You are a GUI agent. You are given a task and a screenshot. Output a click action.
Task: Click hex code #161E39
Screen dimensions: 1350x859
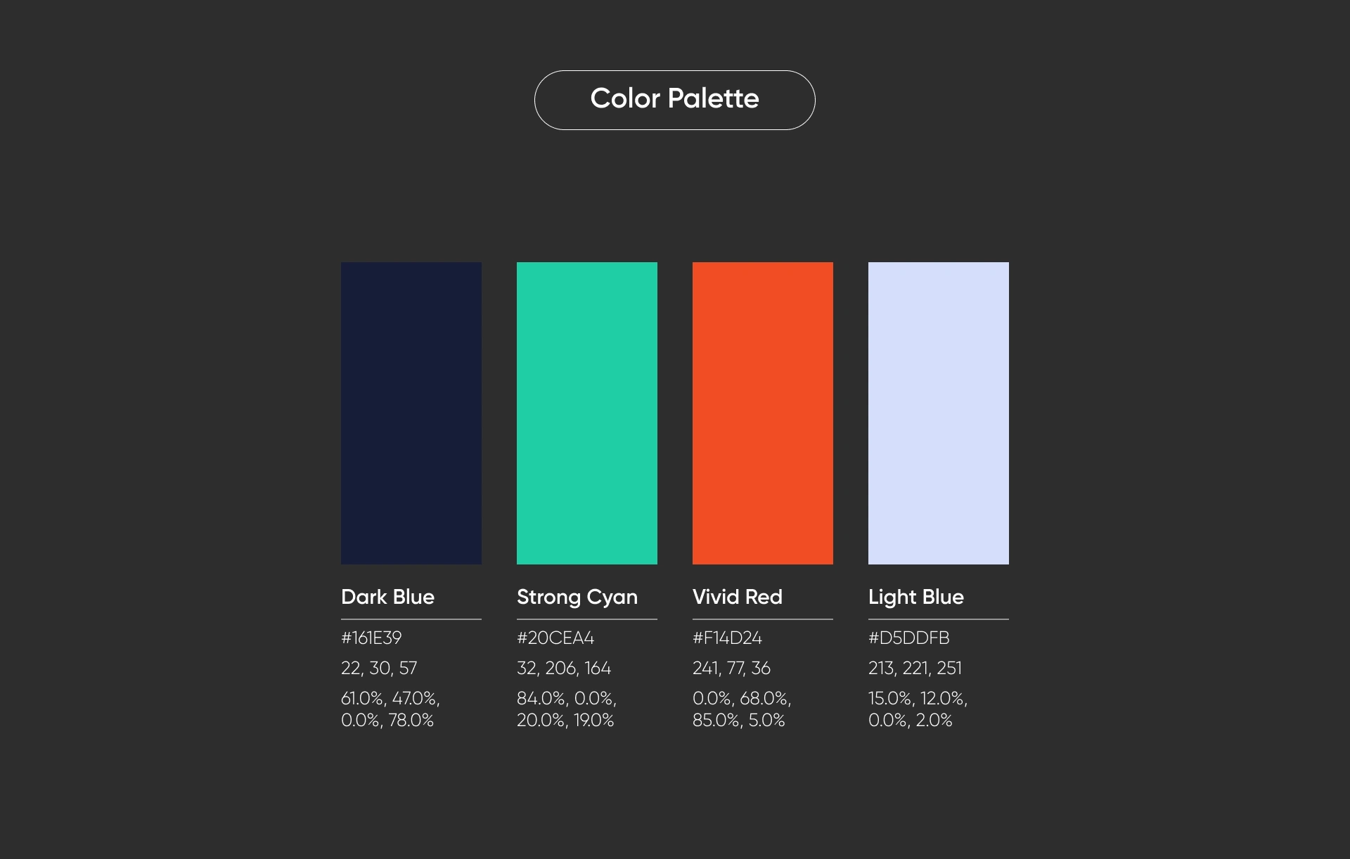click(x=371, y=638)
